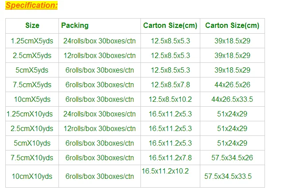Click the 44x26.5x33.5 carton size cell
The height and width of the screenshot is (193, 288).
pos(232,99)
